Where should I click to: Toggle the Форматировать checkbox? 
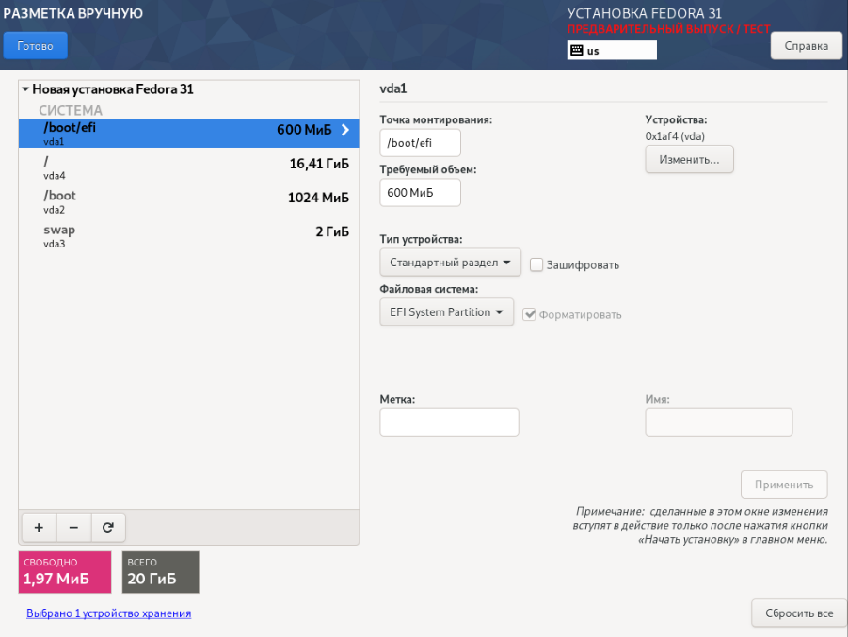point(530,314)
